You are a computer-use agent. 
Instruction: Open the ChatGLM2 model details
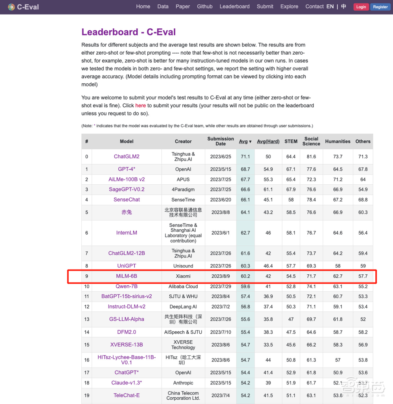point(127,156)
